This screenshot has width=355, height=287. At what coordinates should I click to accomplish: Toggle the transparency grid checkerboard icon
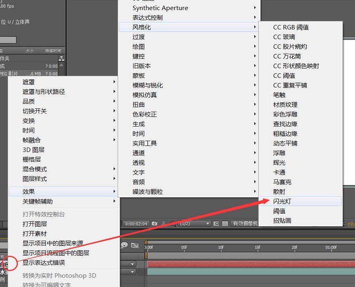[225, 224]
